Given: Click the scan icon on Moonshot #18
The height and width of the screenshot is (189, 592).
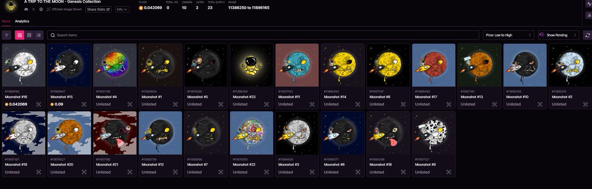Looking at the screenshot, I should (403, 172).
